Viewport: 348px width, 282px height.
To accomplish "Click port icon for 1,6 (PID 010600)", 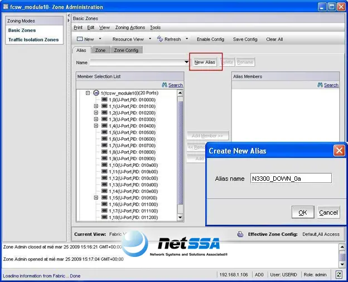I will pyautogui.click(x=104, y=139).
